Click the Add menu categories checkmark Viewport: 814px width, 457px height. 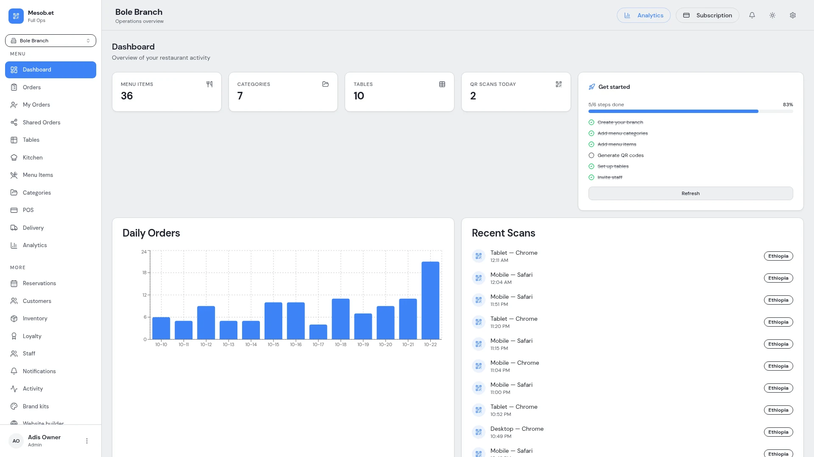591,133
